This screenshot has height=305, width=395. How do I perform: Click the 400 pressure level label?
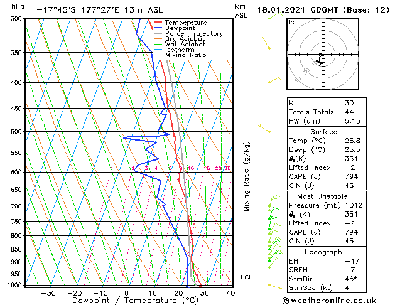[x=18, y=83]
